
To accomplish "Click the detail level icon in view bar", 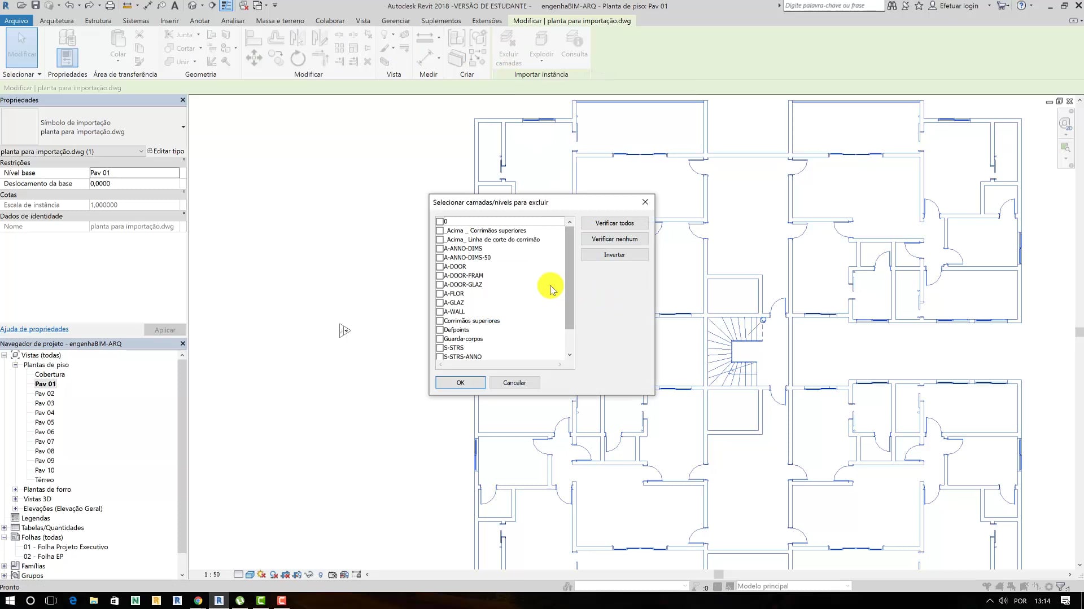I will (x=238, y=575).
